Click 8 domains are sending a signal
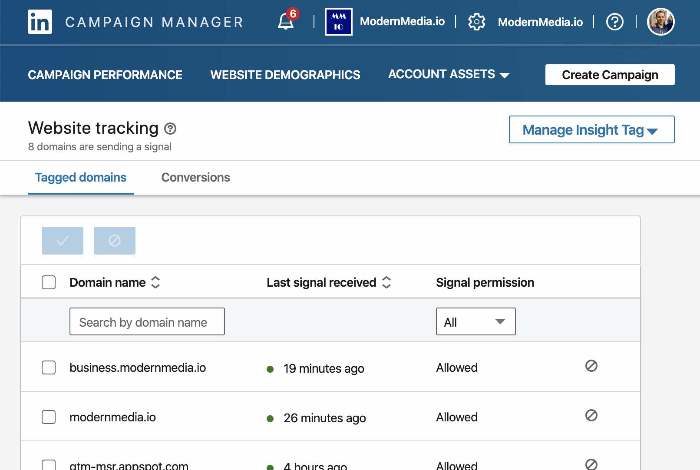This screenshot has width=700, height=470. click(100, 147)
